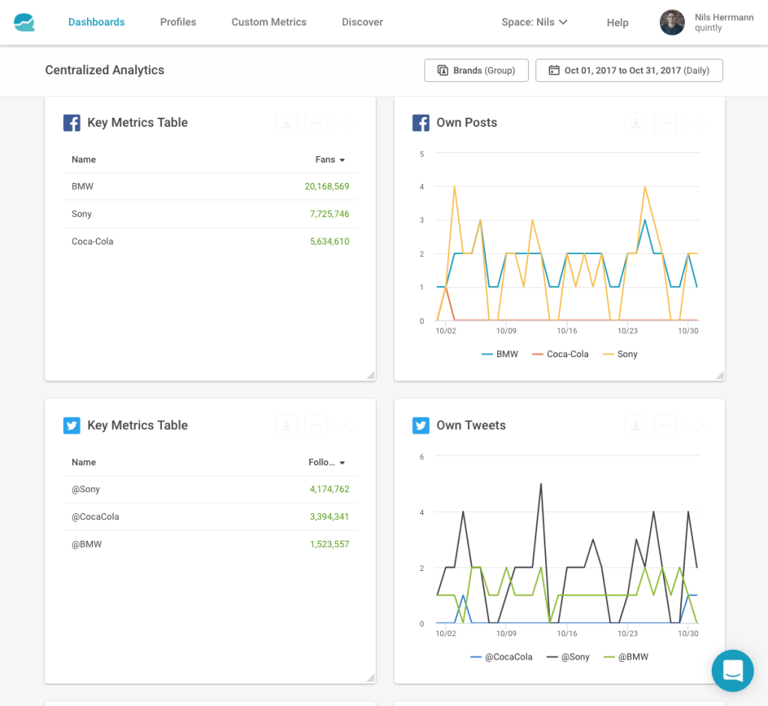Open the chat support widget
Image resolution: width=768 pixels, height=706 pixels.
point(732,670)
